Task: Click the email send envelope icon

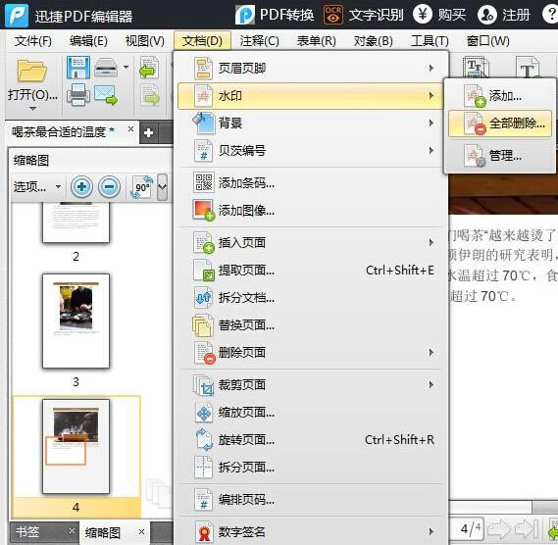Action: pos(106,95)
